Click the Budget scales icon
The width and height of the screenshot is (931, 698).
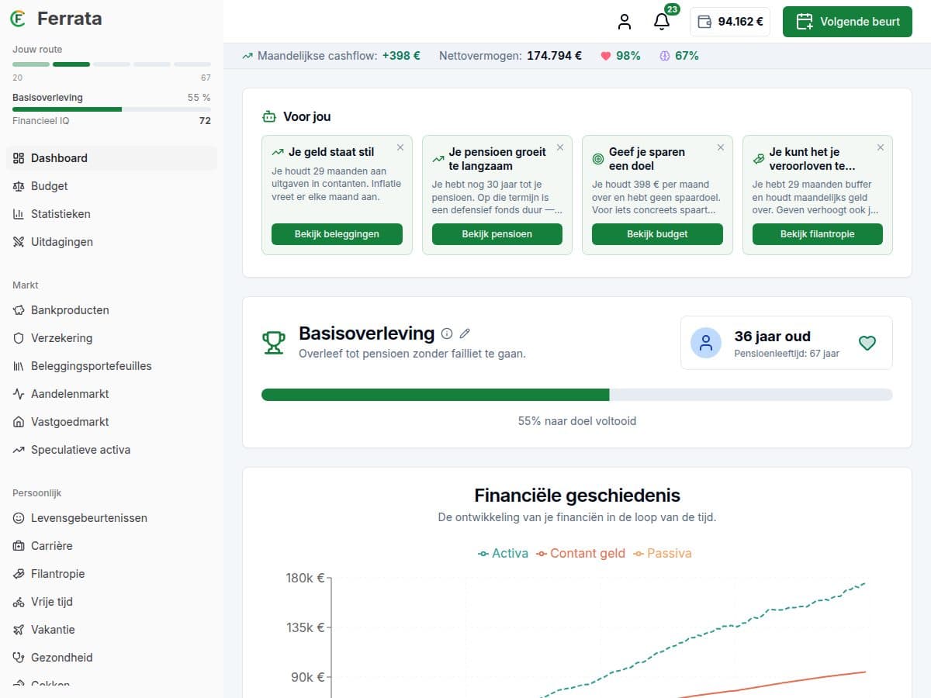point(19,186)
